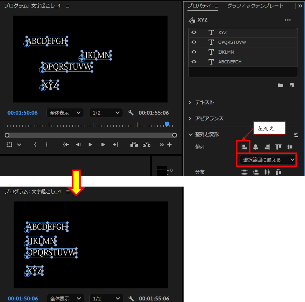Click the IJKLMN text in the staggered-layout preview
This screenshot has height=302, width=305.
pyautogui.click(x=96, y=55)
